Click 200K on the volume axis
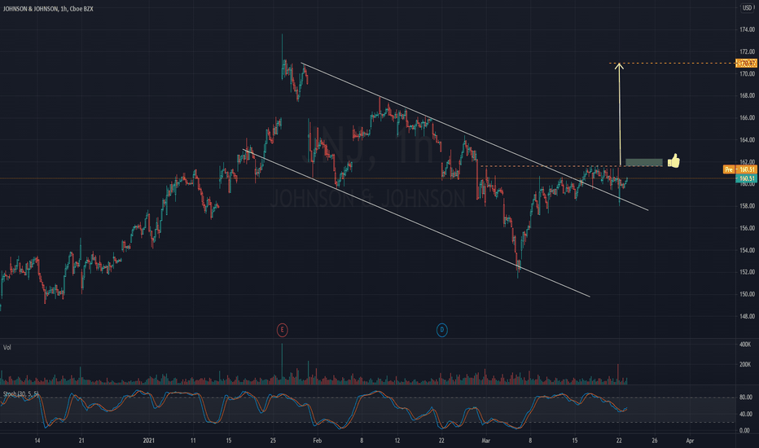The width and height of the screenshot is (759, 448). (x=745, y=364)
